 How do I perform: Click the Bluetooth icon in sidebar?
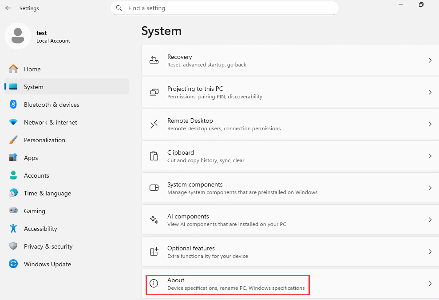(13, 105)
